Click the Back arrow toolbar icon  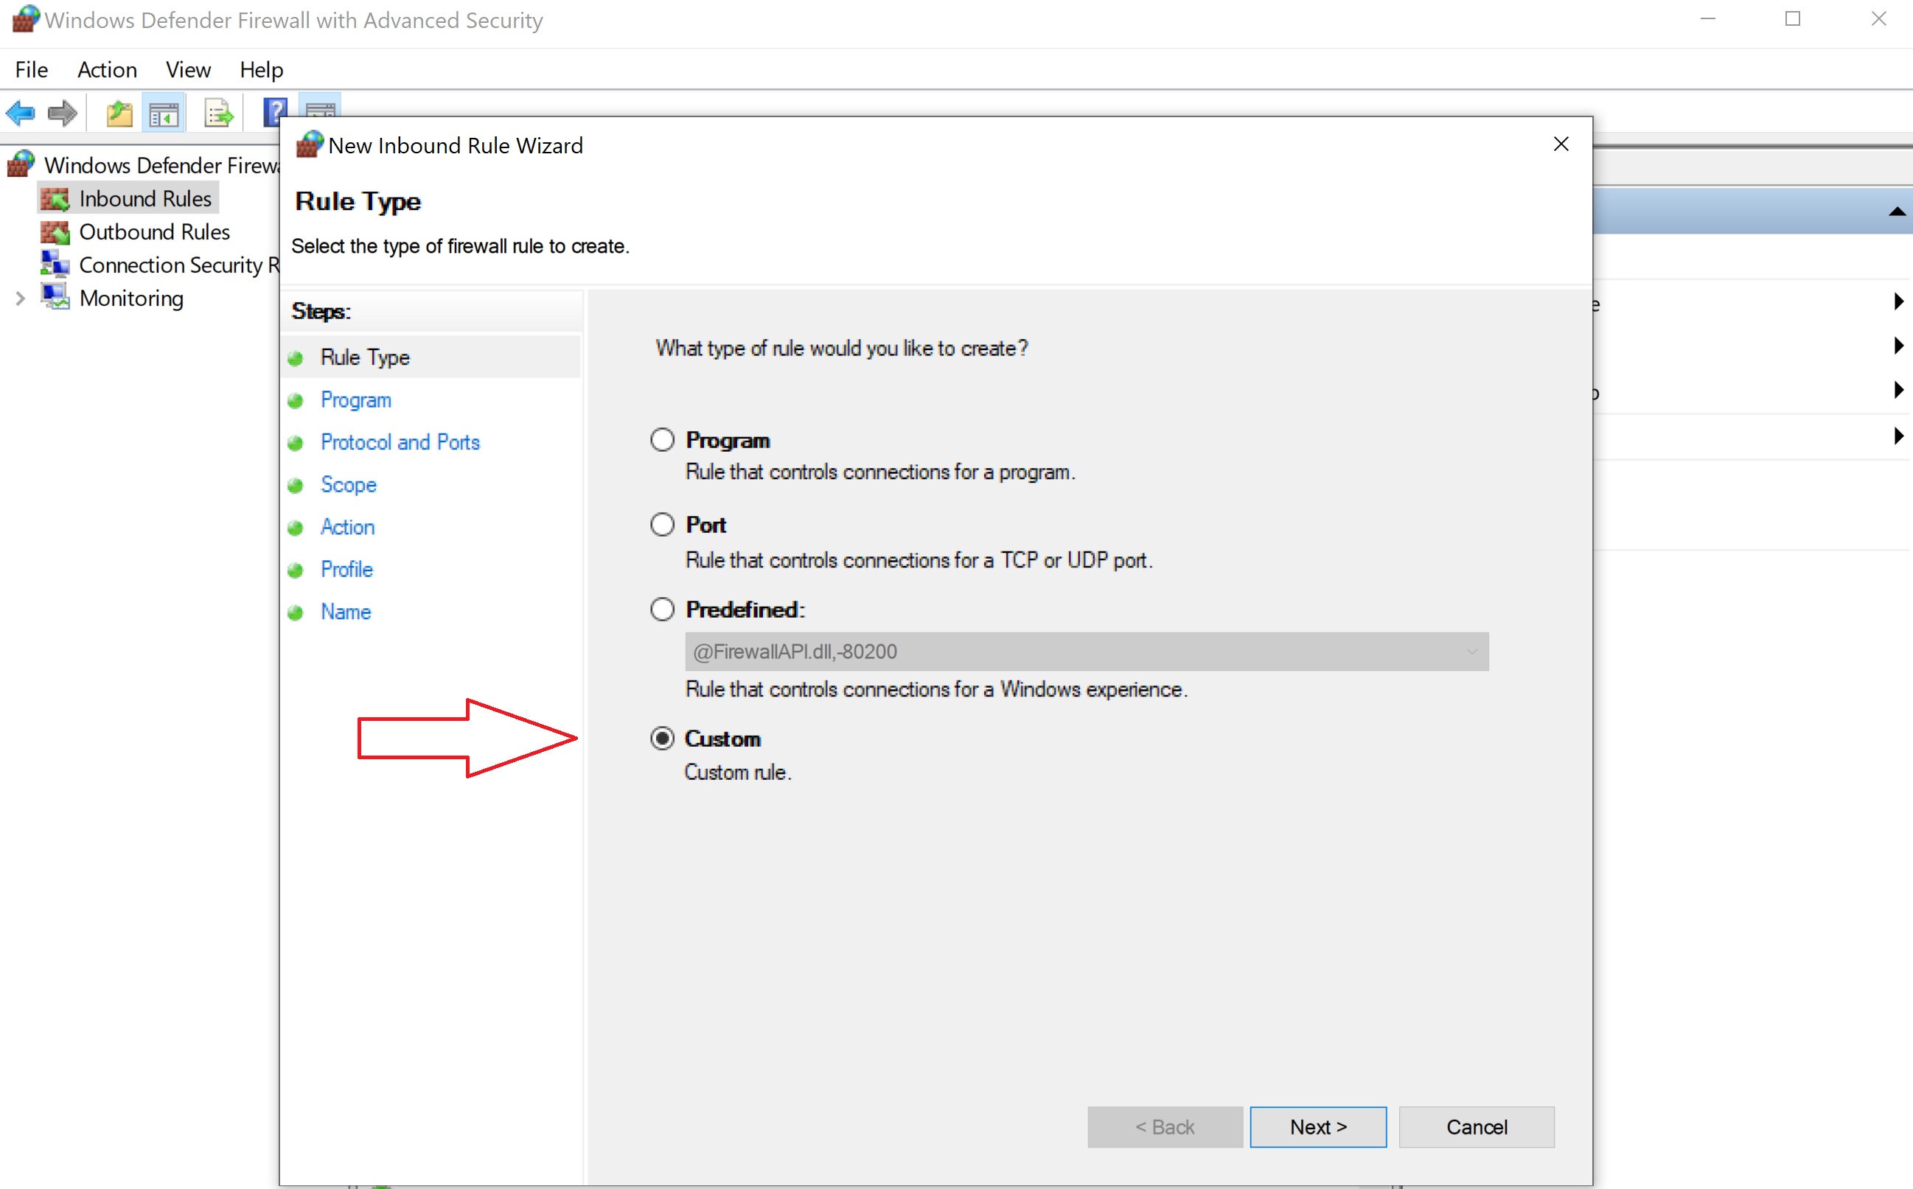coord(21,114)
